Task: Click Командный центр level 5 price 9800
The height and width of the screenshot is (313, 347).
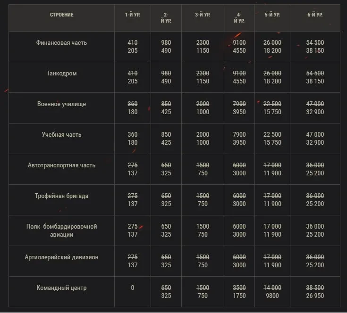Action: (272, 296)
